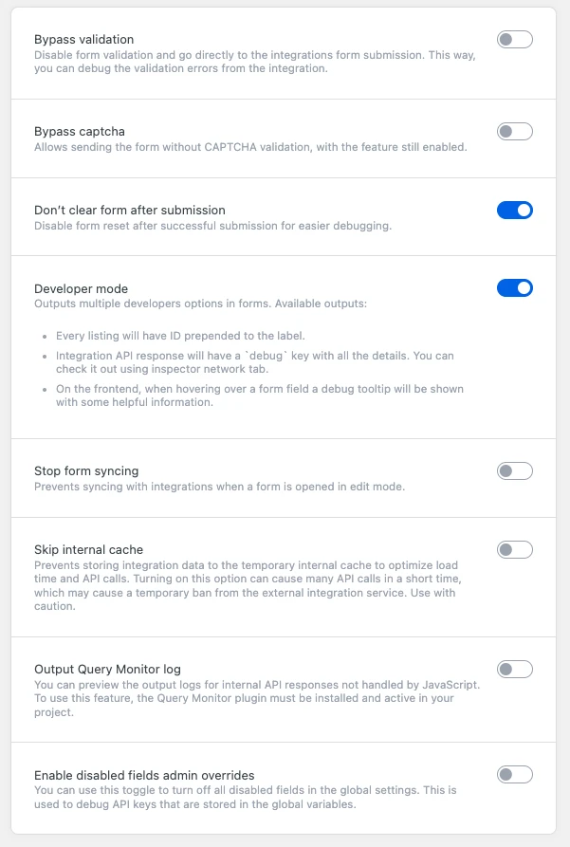Viewport: 570px width, 847px height.
Task: Enable Stop form syncing switch
Action: pyautogui.click(x=514, y=470)
